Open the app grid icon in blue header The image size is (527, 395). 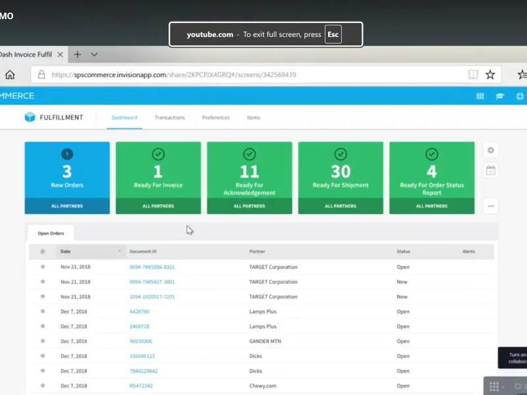[480, 96]
